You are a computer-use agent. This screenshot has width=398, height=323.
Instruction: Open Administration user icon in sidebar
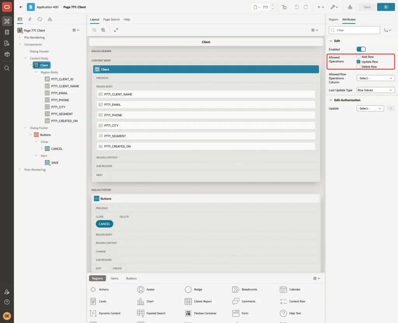[x=7, y=292]
